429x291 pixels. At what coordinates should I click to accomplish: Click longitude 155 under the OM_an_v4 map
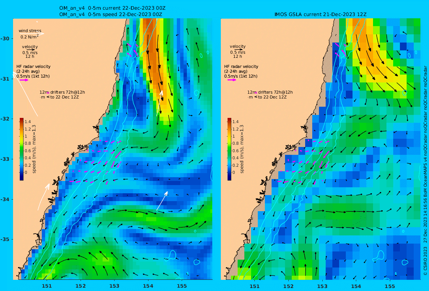pyautogui.click(x=182, y=286)
